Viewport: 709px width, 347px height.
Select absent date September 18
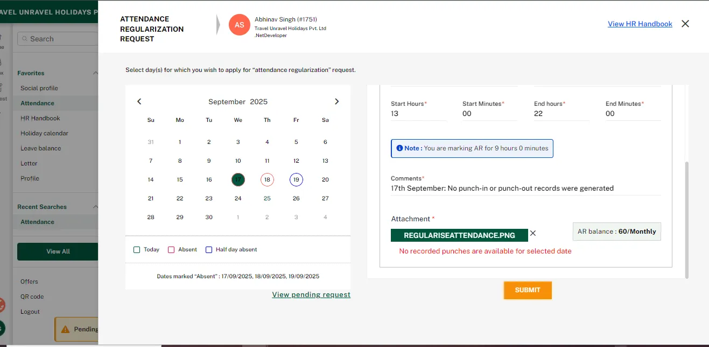pyautogui.click(x=267, y=180)
